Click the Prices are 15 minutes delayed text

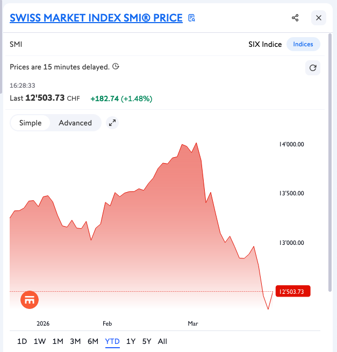(60, 67)
